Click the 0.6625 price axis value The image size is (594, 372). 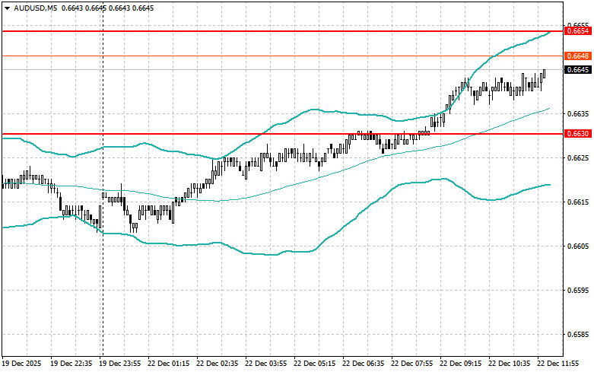click(578, 158)
